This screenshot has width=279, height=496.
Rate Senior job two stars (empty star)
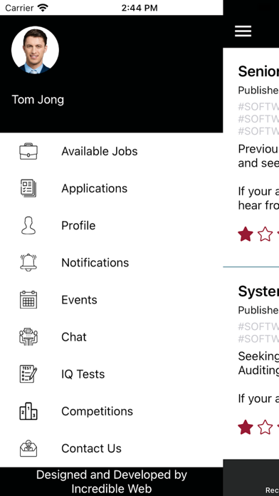pos(265,234)
